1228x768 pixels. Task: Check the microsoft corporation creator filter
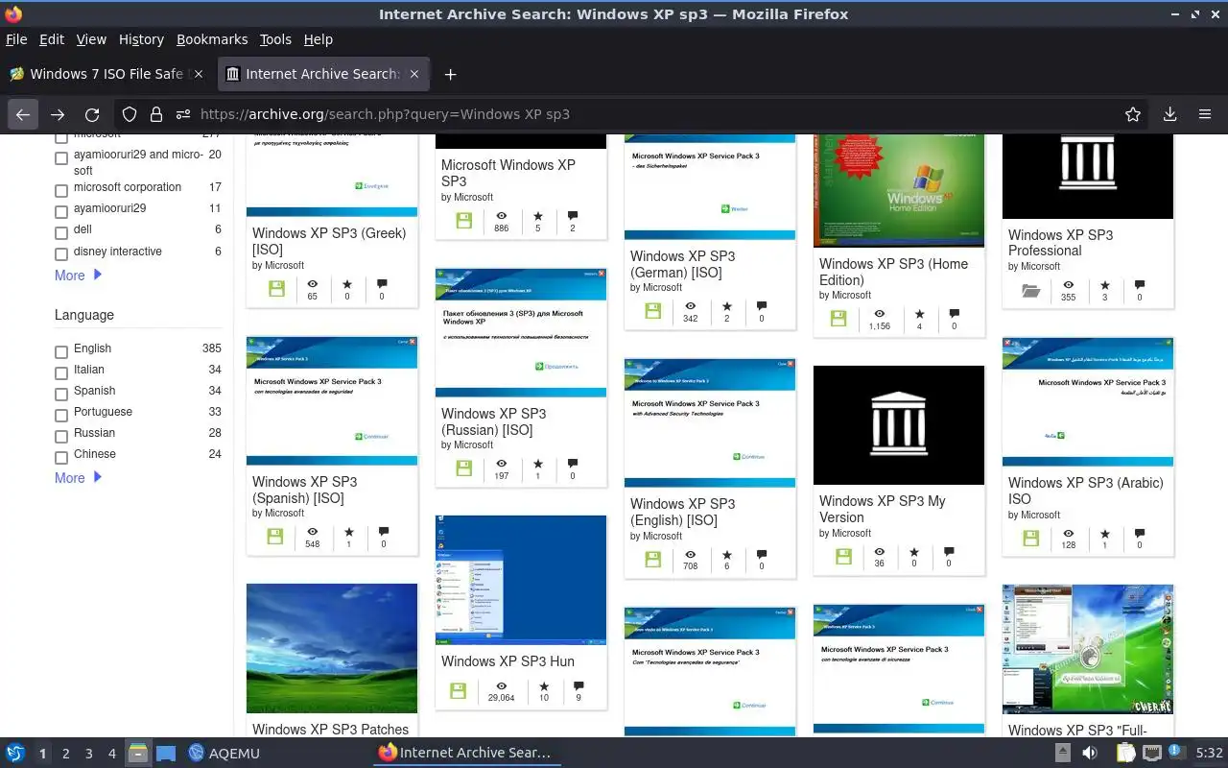(x=61, y=191)
